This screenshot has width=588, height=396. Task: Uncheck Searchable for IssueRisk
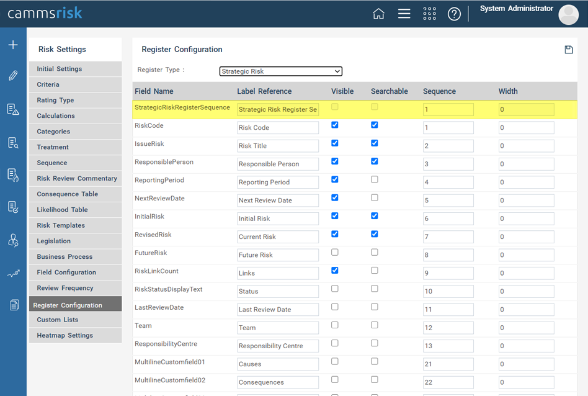pos(374,143)
